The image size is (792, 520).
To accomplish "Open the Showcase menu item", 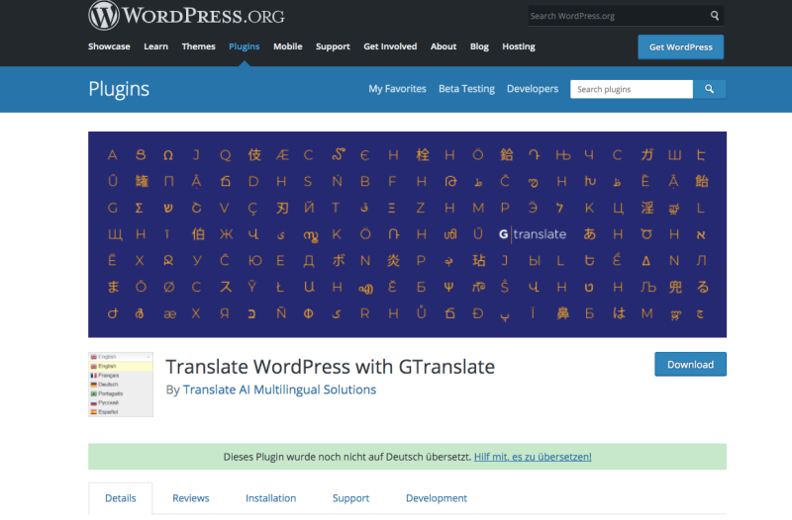I will [109, 46].
